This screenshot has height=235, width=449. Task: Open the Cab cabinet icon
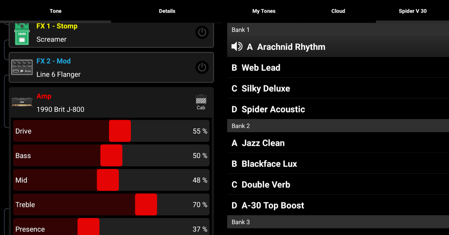pyautogui.click(x=201, y=102)
